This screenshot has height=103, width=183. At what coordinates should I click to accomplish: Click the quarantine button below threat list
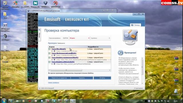pos(59,78)
